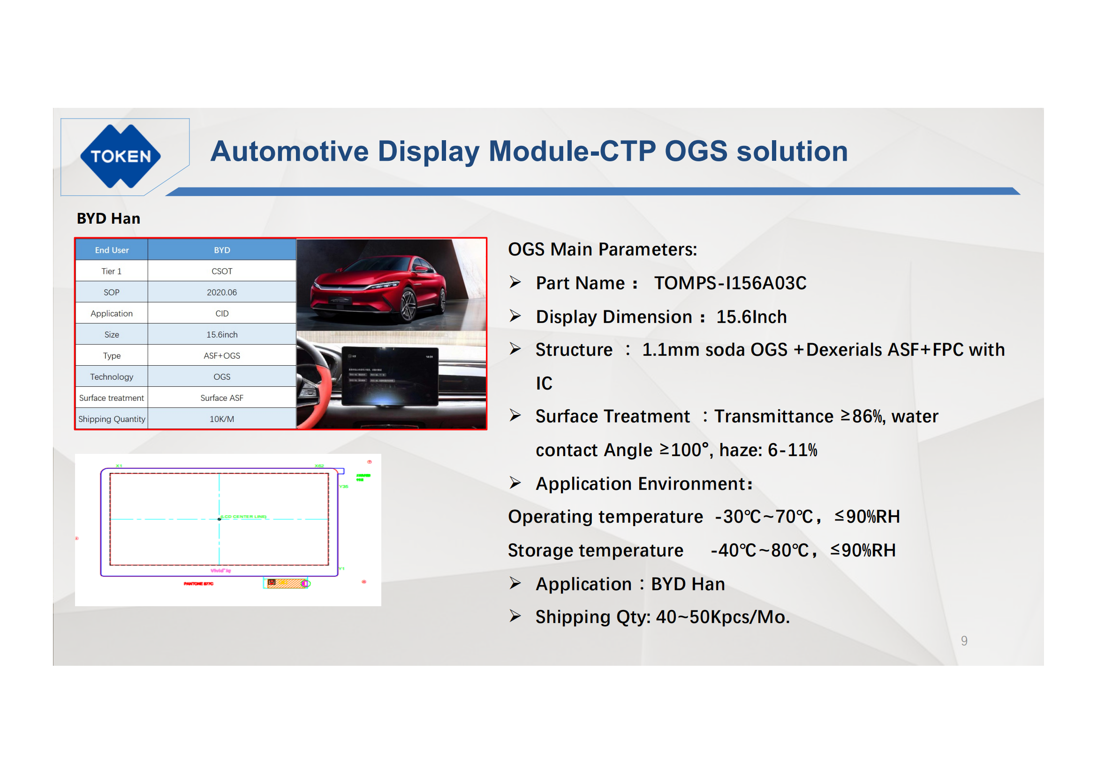The height and width of the screenshot is (775, 1097).
Task: Click the slide title Automotive Display Module
Action: (529, 151)
